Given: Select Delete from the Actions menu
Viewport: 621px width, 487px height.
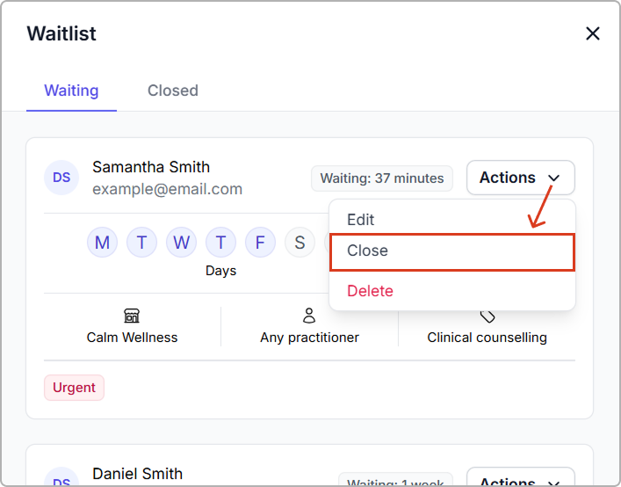Looking at the screenshot, I should click(x=370, y=291).
